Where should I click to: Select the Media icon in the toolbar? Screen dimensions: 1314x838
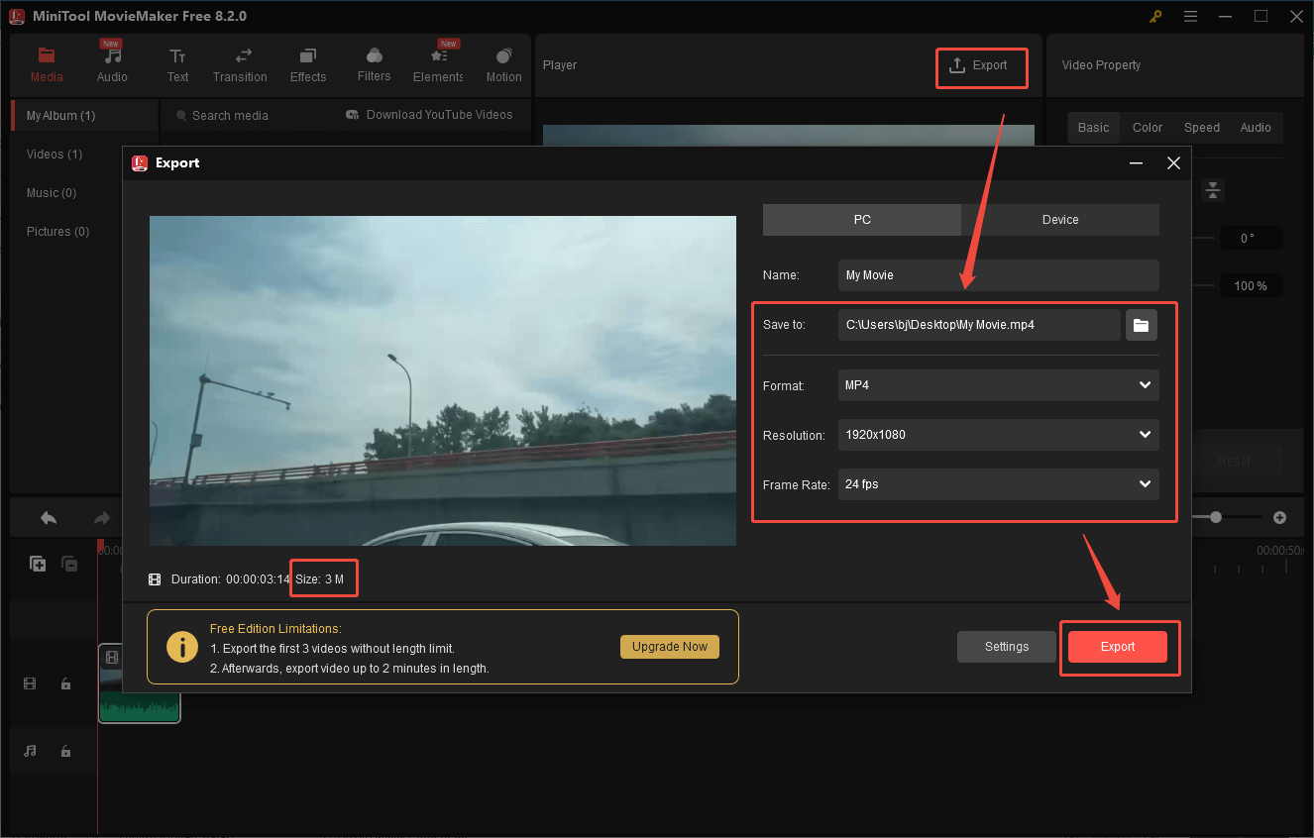coord(46,62)
